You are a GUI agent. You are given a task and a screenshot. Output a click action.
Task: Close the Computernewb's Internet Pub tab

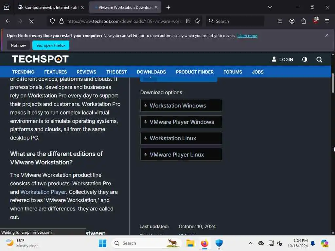82,7
